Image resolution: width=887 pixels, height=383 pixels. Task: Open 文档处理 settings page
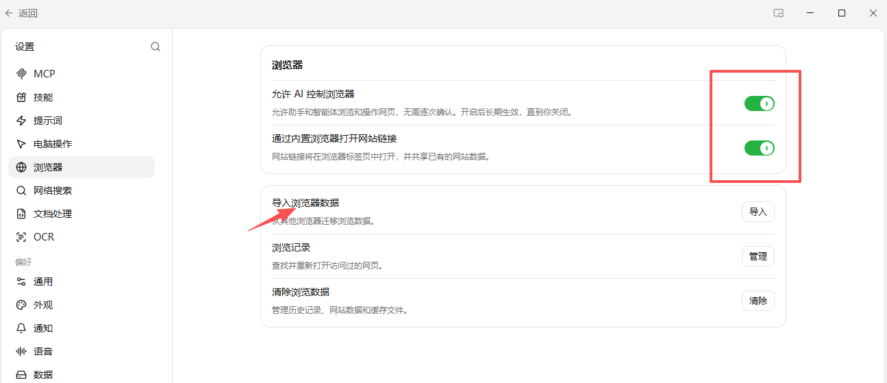pyautogui.click(x=82, y=214)
